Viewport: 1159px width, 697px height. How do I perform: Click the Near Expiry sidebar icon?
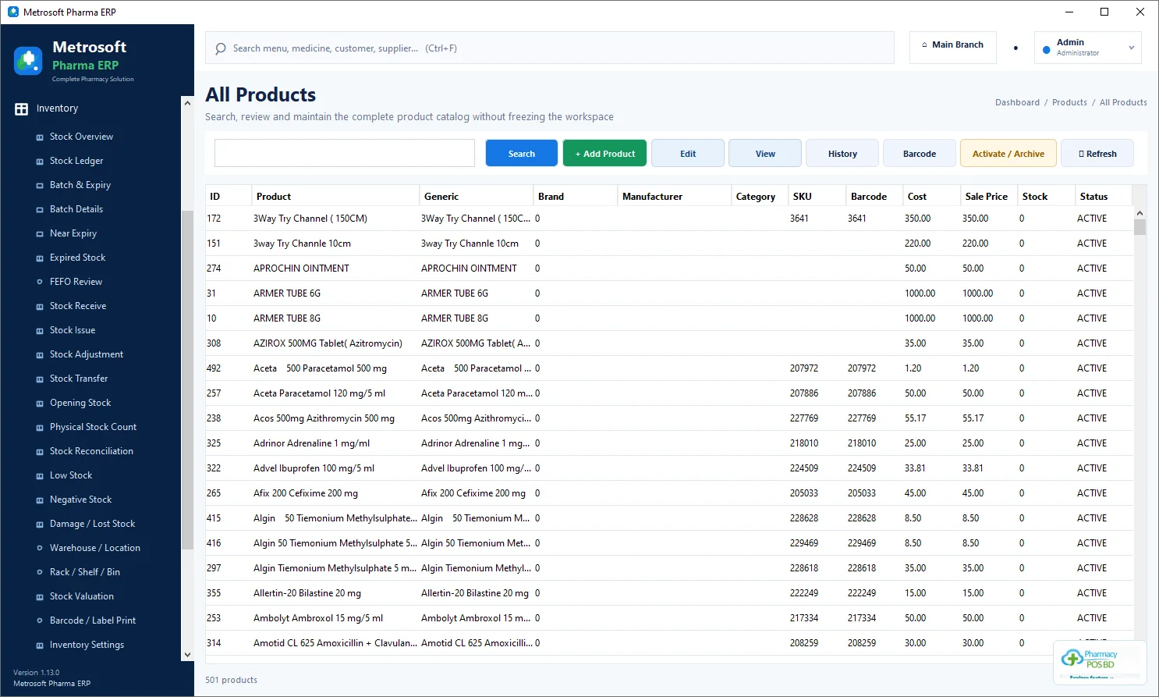(x=40, y=234)
